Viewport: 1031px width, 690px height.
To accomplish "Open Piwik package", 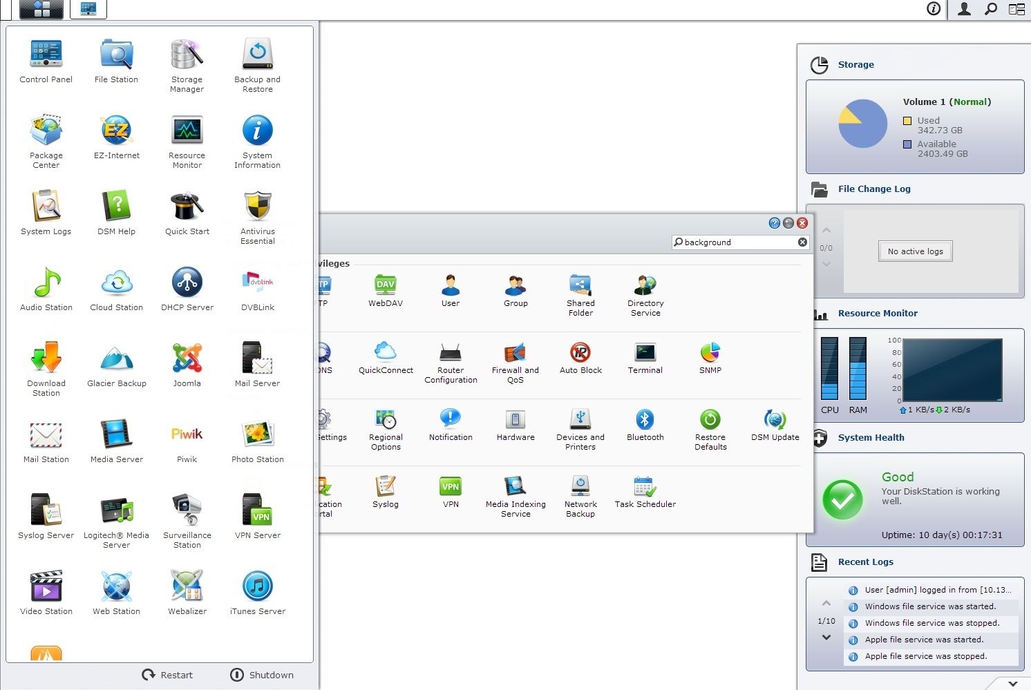I will [187, 441].
